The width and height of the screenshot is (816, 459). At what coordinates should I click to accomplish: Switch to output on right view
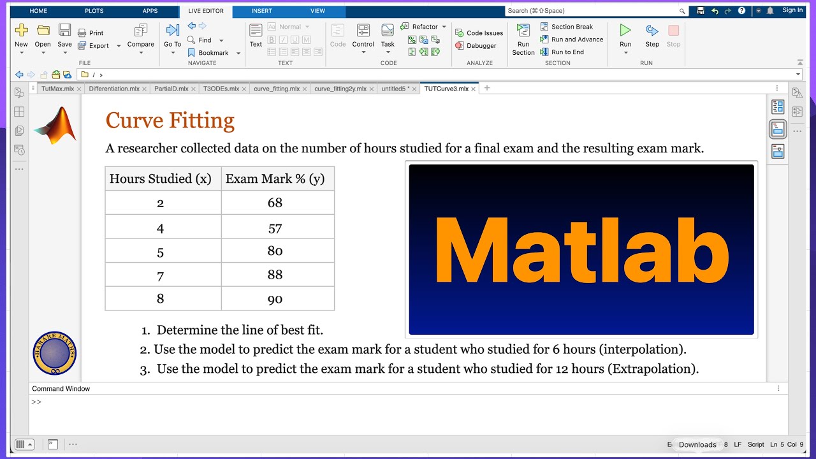click(778, 106)
